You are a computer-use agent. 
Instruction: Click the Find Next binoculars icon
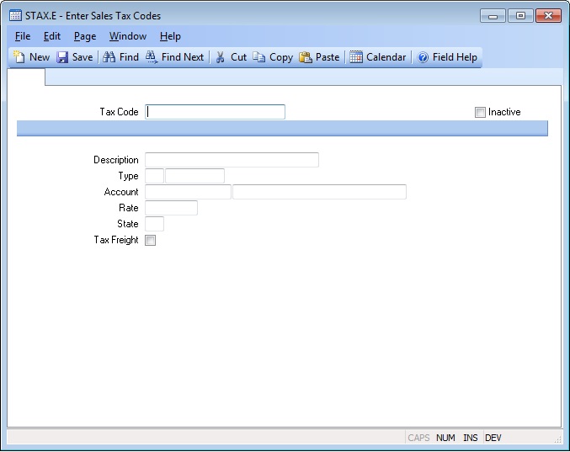[152, 57]
